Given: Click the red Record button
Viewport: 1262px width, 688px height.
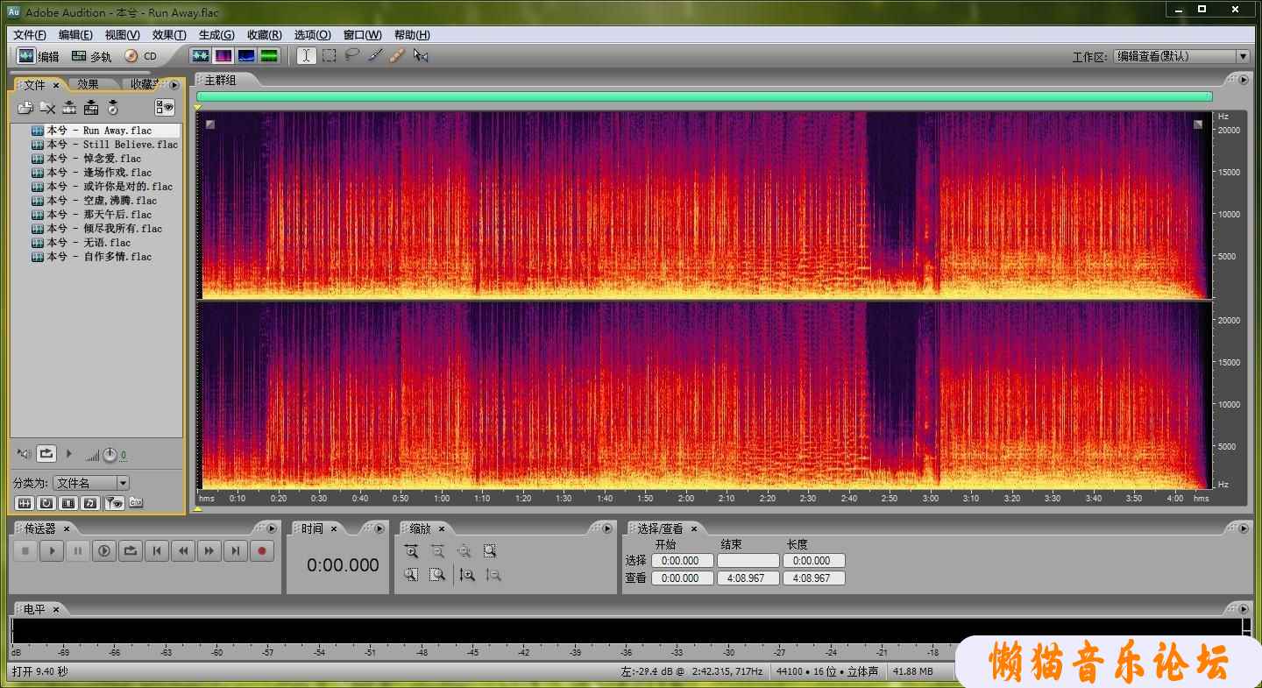Looking at the screenshot, I should click(x=262, y=551).
